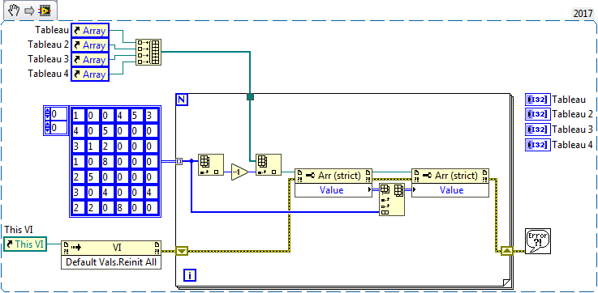Click the Index Array node after decrement
The height and width of the screenshot is (293, 598).
[x=269, y=165]
